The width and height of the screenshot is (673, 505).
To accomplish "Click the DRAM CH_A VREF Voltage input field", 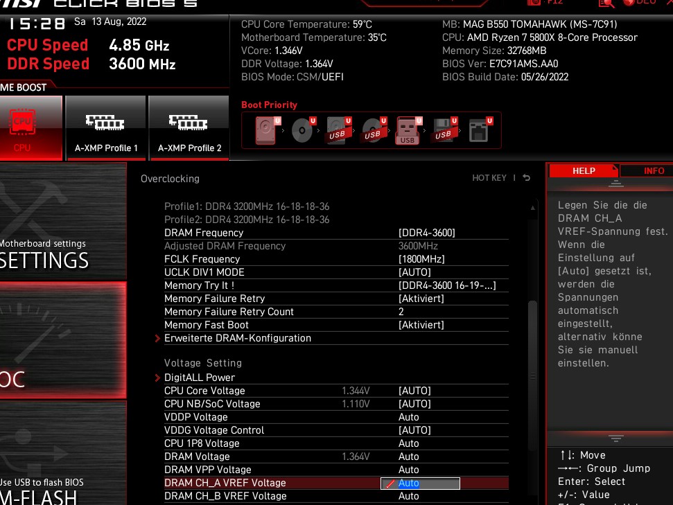I will point(420,483).
